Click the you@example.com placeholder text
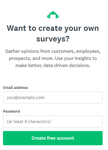This screenshot has height=150, width=108. tap(26, 98)
